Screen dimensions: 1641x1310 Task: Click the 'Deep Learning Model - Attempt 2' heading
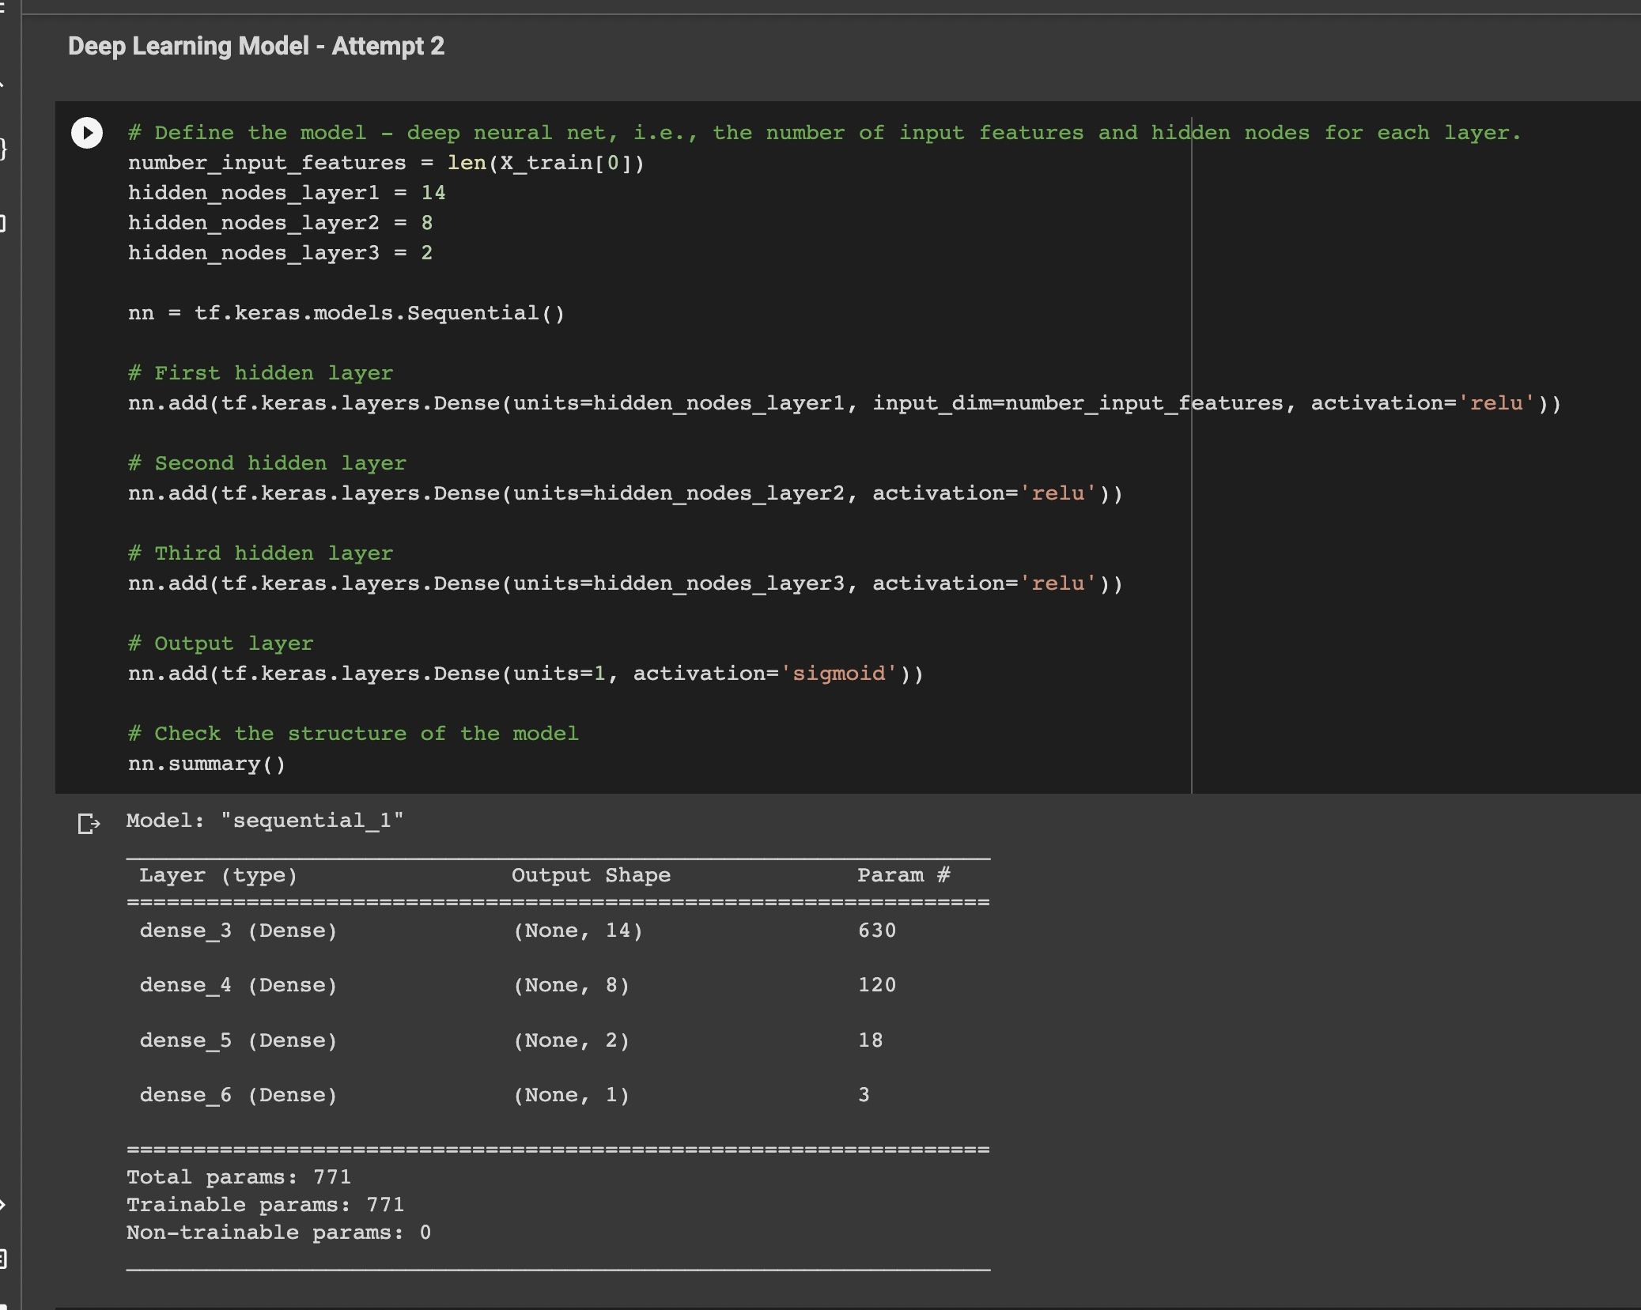(x=256, y=47)
